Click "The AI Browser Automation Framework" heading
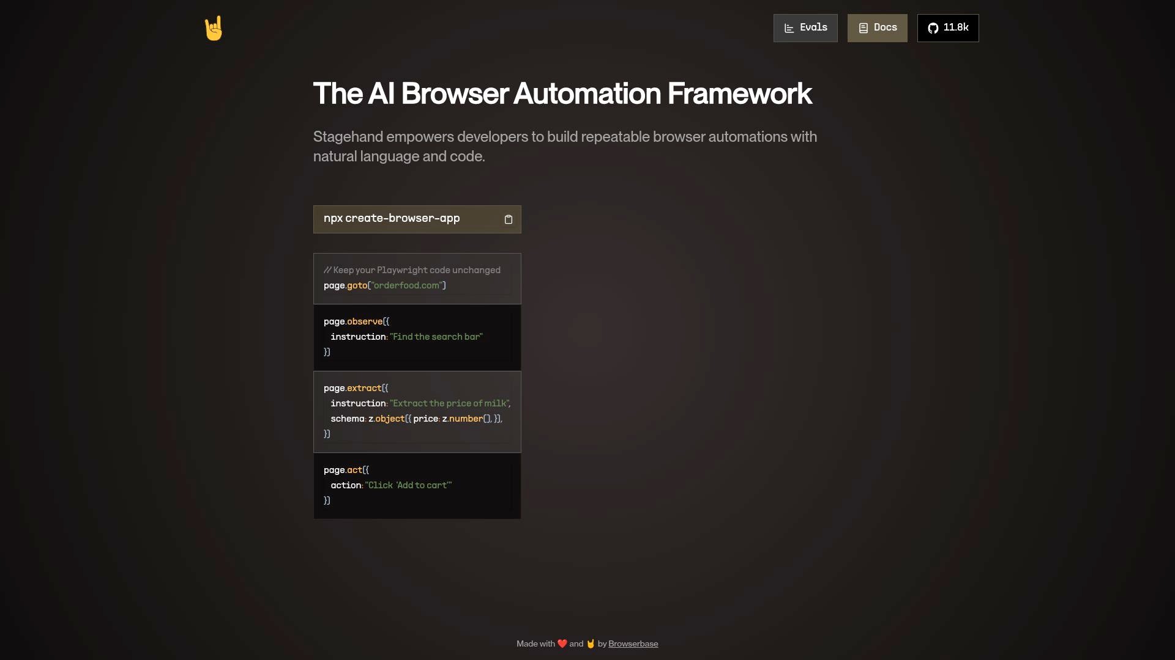The height and width of the screenshot is (660, 1175). pos(562,94)
